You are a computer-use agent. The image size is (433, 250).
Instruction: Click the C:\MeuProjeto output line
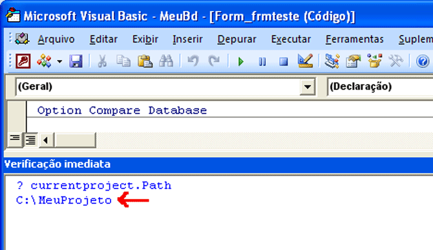pyautogui.click(x=64, y=200)
